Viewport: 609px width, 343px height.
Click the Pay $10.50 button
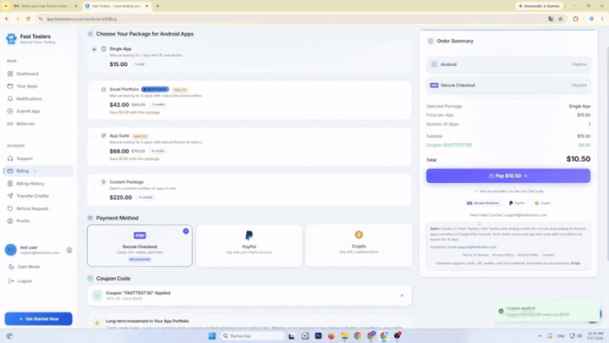(508, 176)
